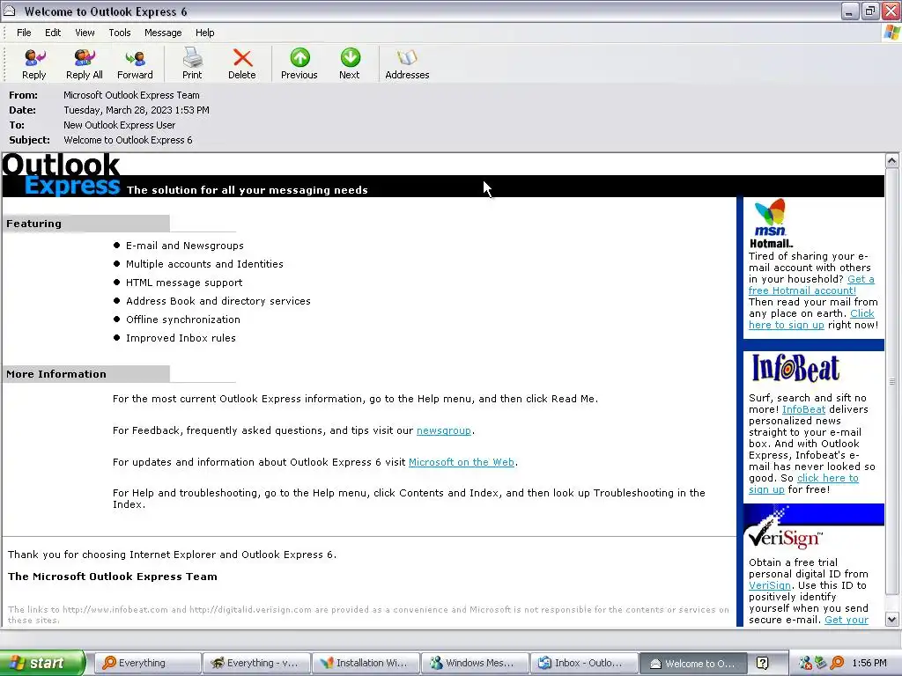Open the Edit menu
This screenshot has width=902, height=676.
[53, 33]
